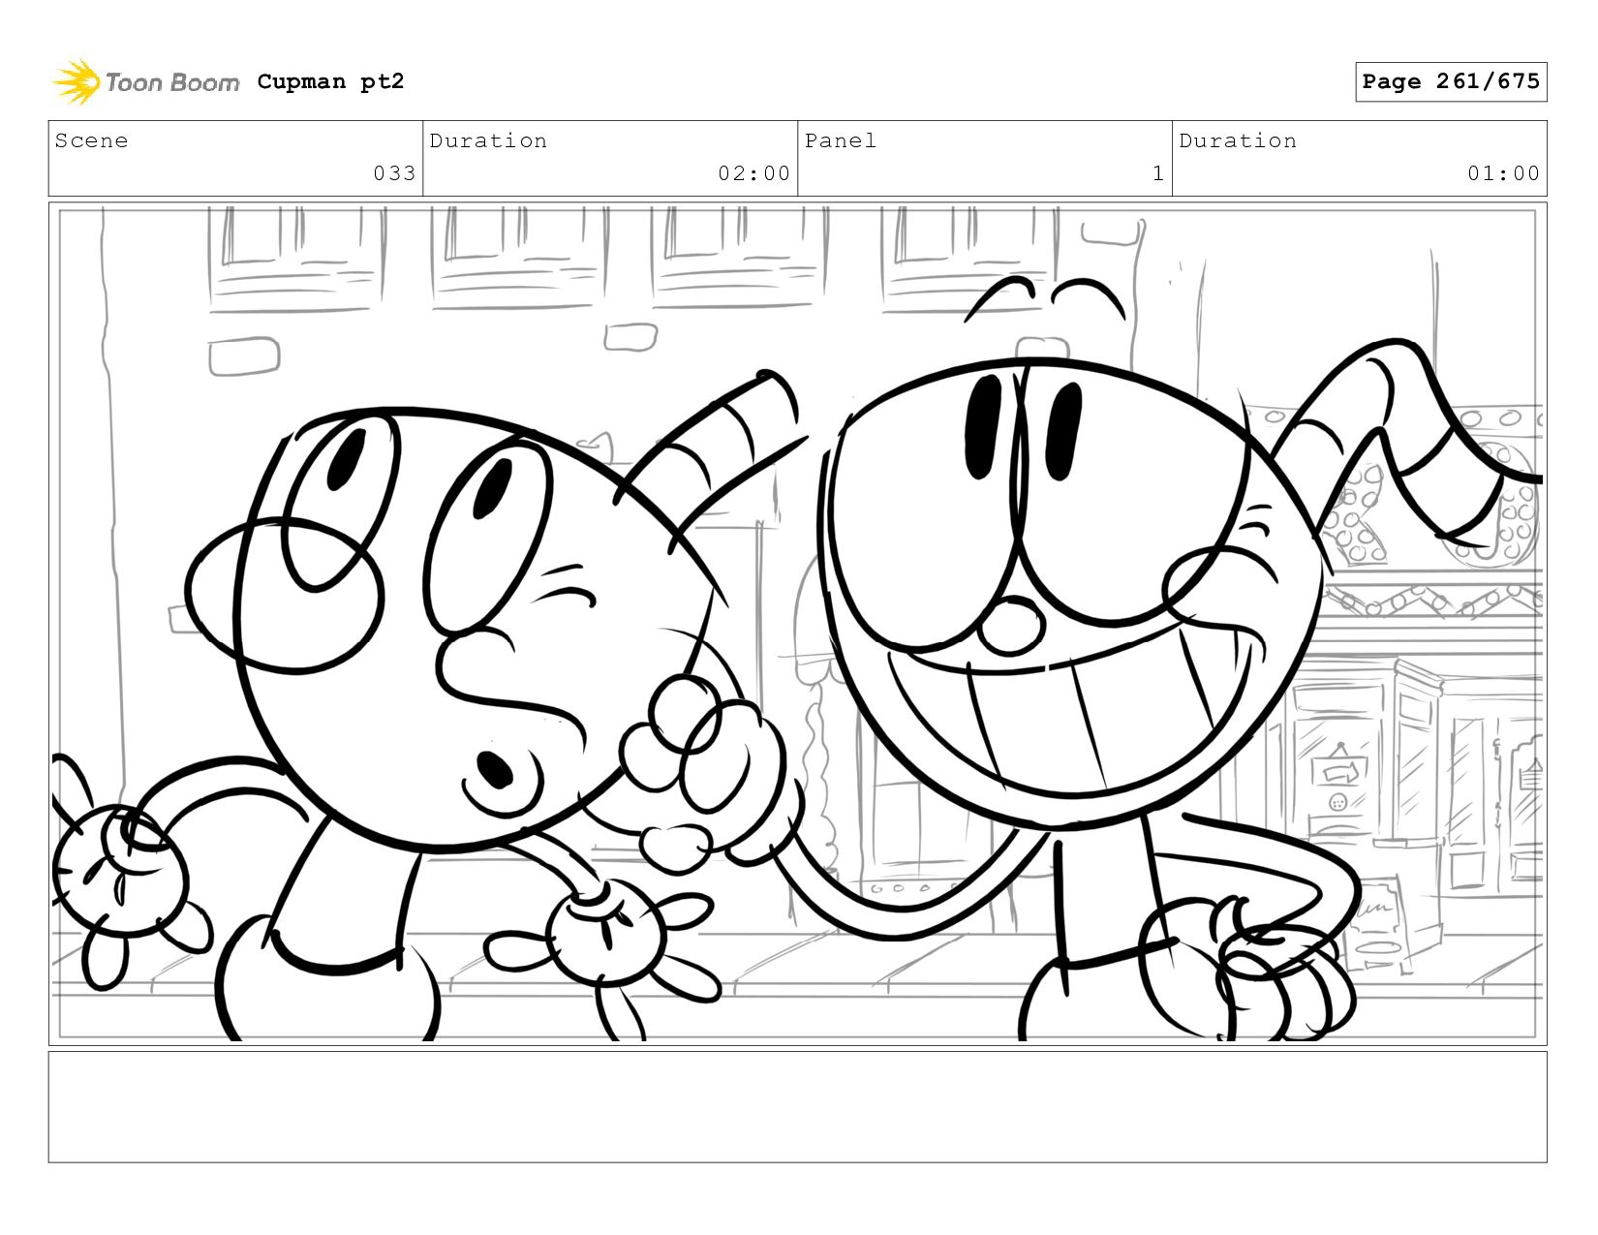Click the scene duration value '02:00'

[753, 173]
